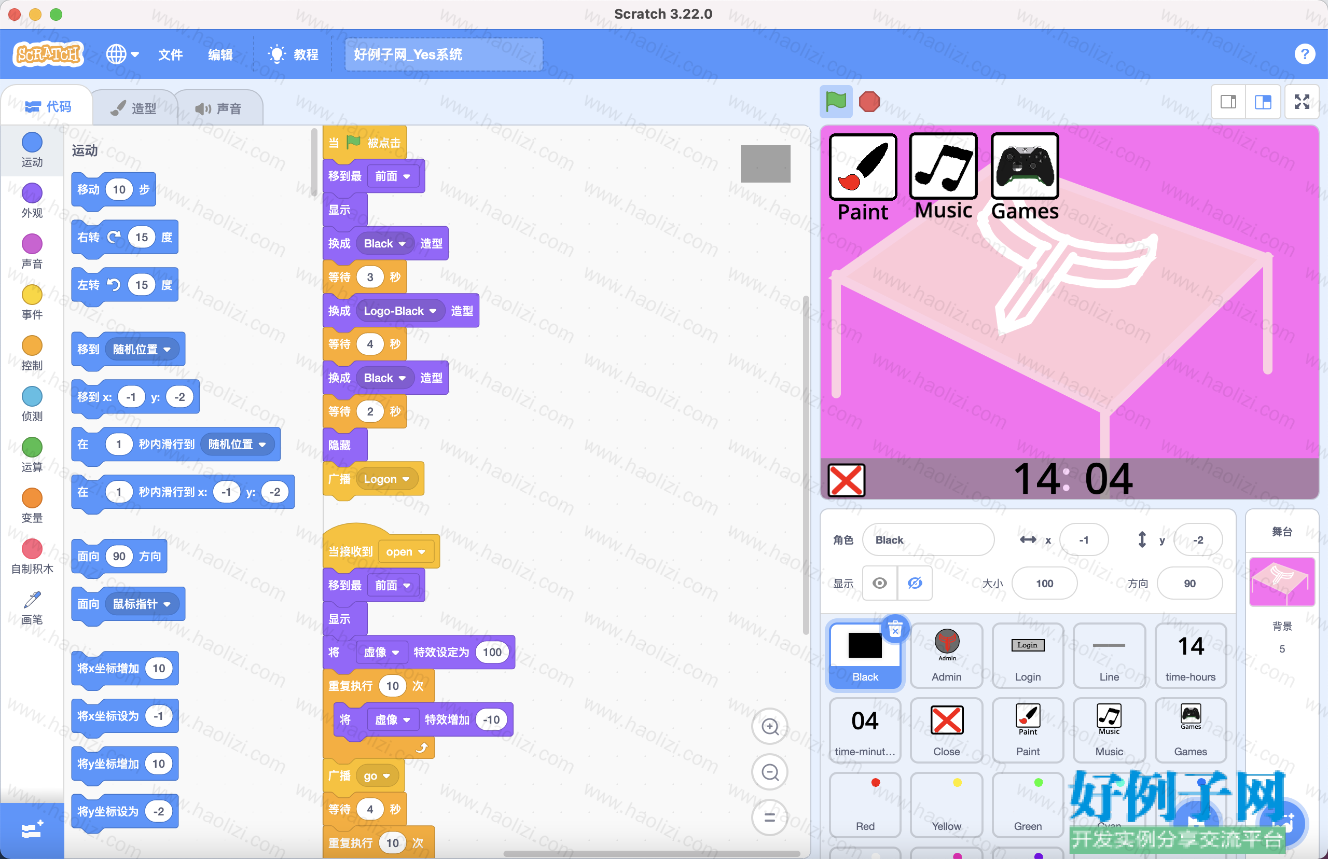Click the sprite y coordinate field
The width and height of the screenshot is (1328, 859).
1197,539
